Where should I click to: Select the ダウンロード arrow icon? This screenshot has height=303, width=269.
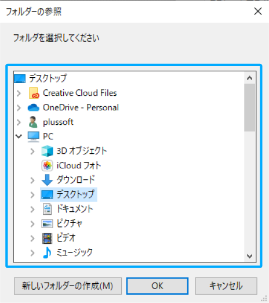coord(47,180)
